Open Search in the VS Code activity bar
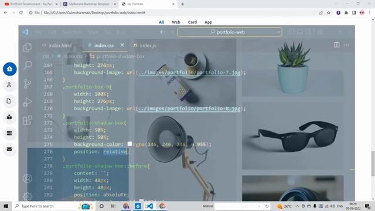Viewport: 375px width, 211px height. (28, 65)
